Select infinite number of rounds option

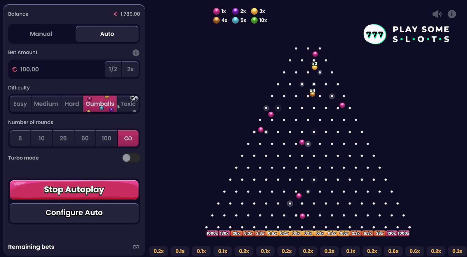pos(128,138)
